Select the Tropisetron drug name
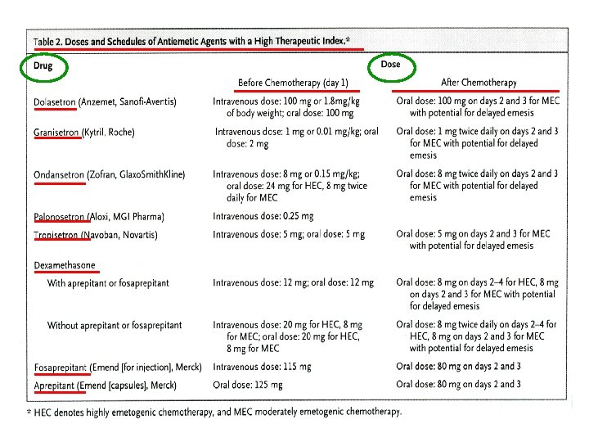Viewport: 589px width, 442px height. tap(56, 235)
